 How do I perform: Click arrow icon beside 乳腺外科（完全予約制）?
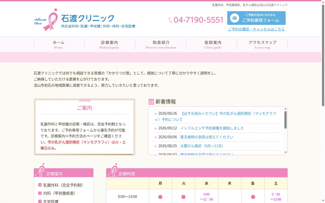pyautogui.click(x=40, y=185)
